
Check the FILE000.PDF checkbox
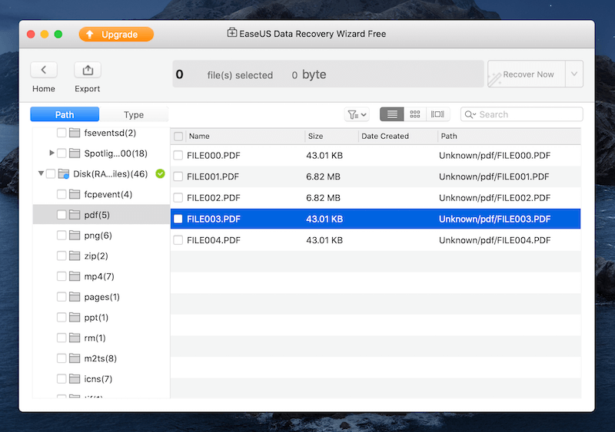coord(178,156)
